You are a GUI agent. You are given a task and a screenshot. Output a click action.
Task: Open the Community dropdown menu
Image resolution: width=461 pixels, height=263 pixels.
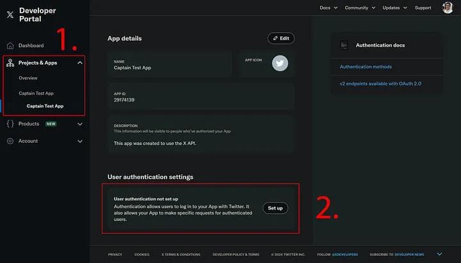click(x=360, y=8)
